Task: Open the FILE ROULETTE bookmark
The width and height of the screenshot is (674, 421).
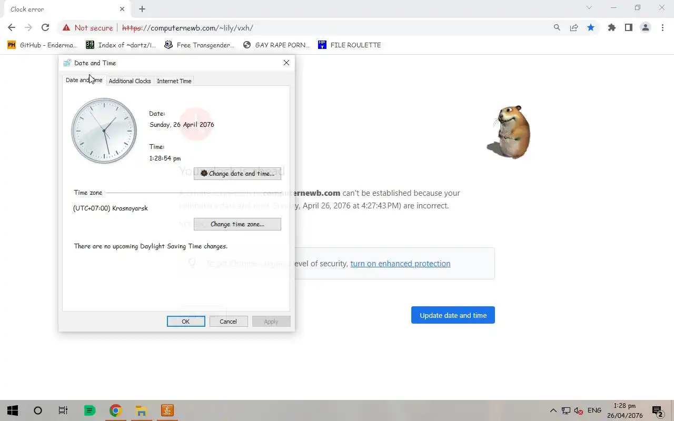Action: pos(350,45)
